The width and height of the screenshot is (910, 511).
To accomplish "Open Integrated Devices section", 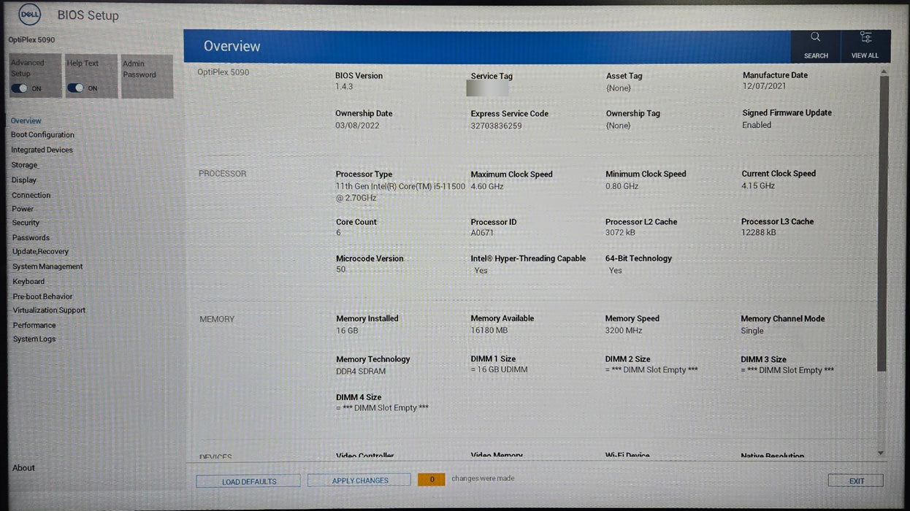I will pos(42,150).
